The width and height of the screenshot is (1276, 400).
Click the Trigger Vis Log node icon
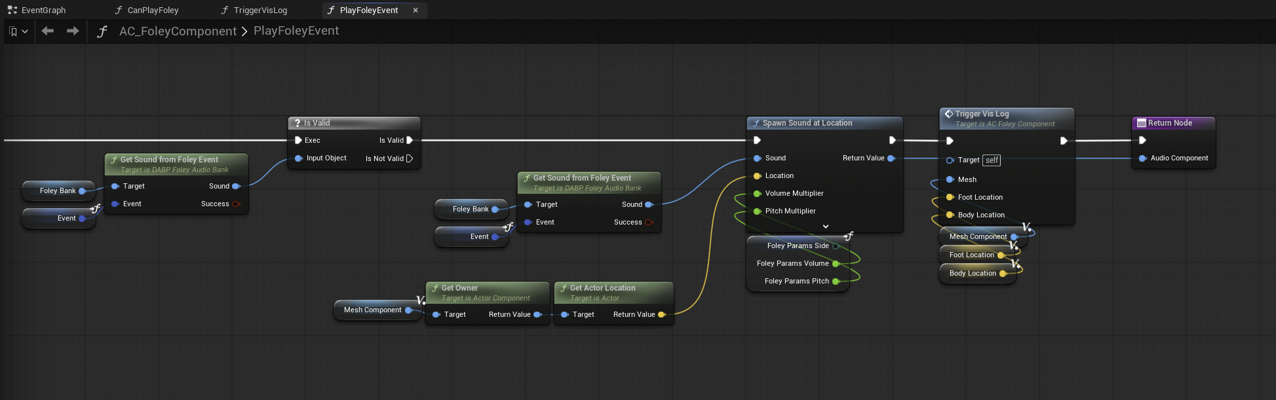pos(948,113)
